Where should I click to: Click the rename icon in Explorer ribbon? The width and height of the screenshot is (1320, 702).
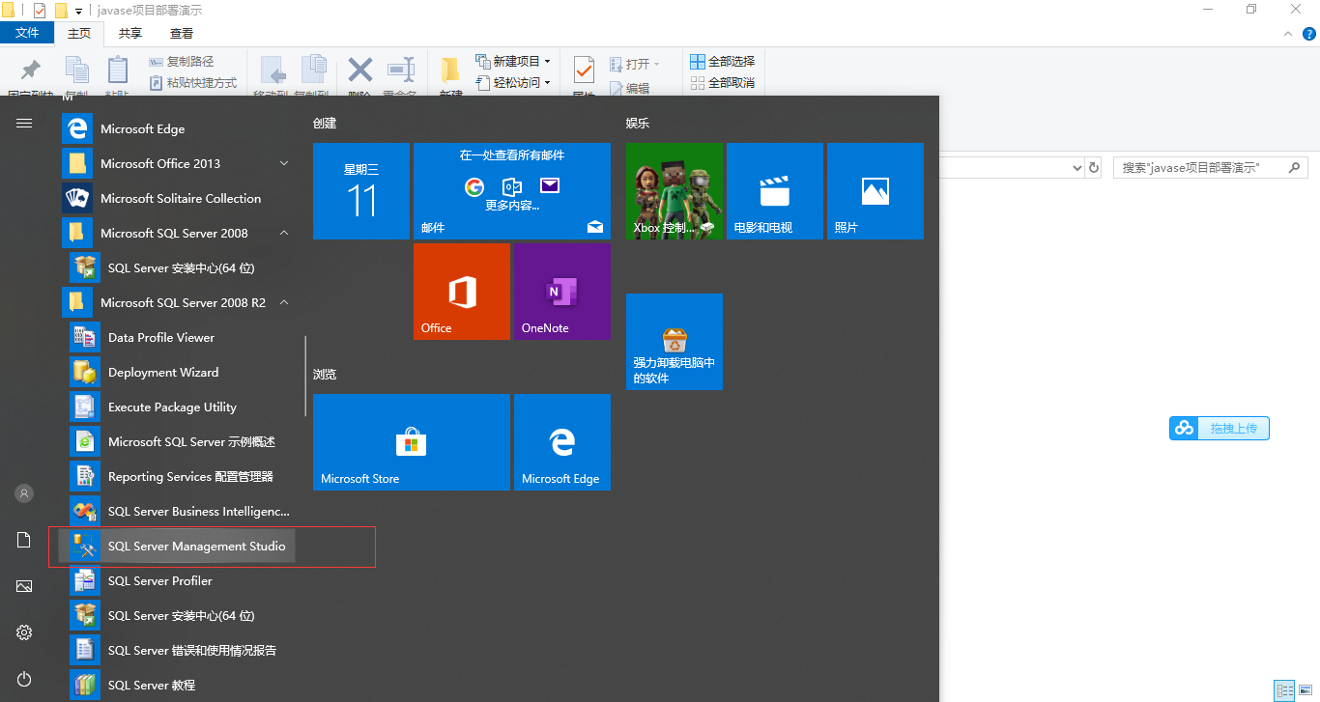pos(400,70)
